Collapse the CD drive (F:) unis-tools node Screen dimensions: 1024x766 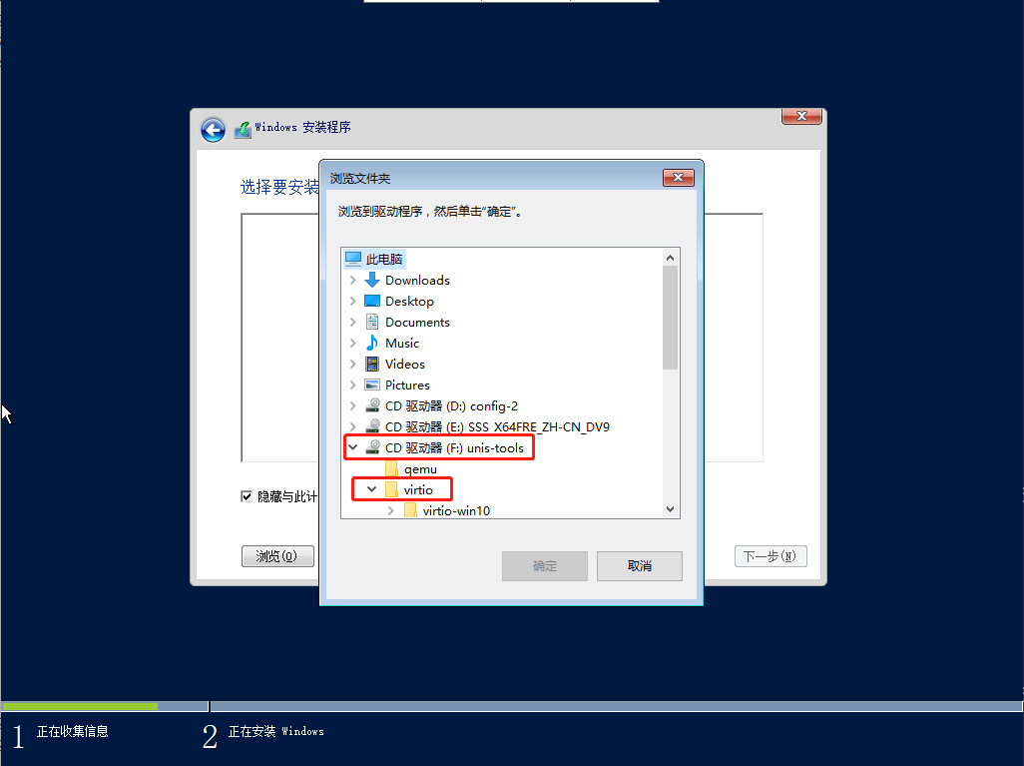pyautogui.click(x=353, y=447)
